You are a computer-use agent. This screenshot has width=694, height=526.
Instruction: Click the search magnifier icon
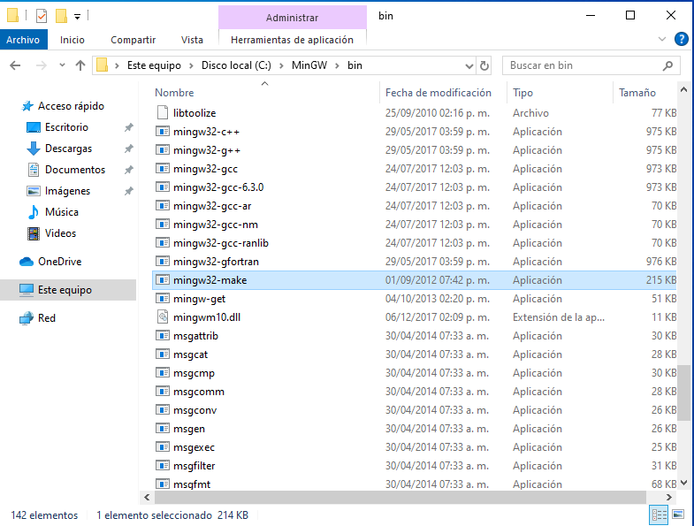point(669,65)
